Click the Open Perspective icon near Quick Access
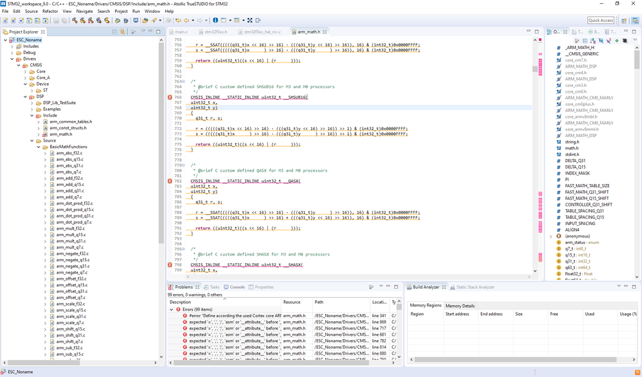This screenshot has width=642, height=377. coord(623,21)
